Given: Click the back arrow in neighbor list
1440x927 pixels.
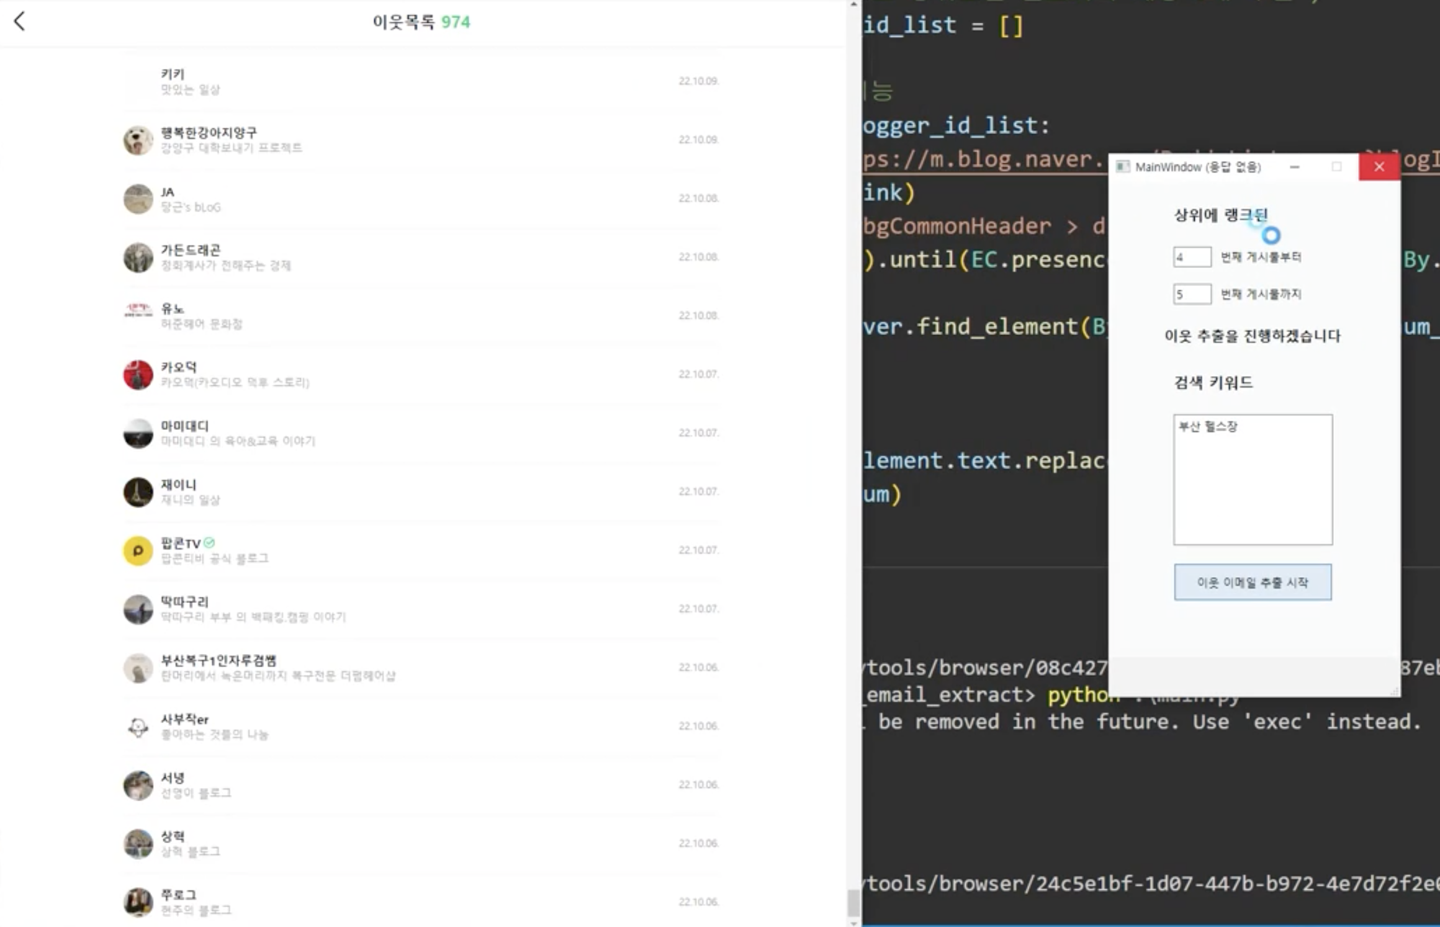Looking at the screenshot, I should [x=20, y=21].
